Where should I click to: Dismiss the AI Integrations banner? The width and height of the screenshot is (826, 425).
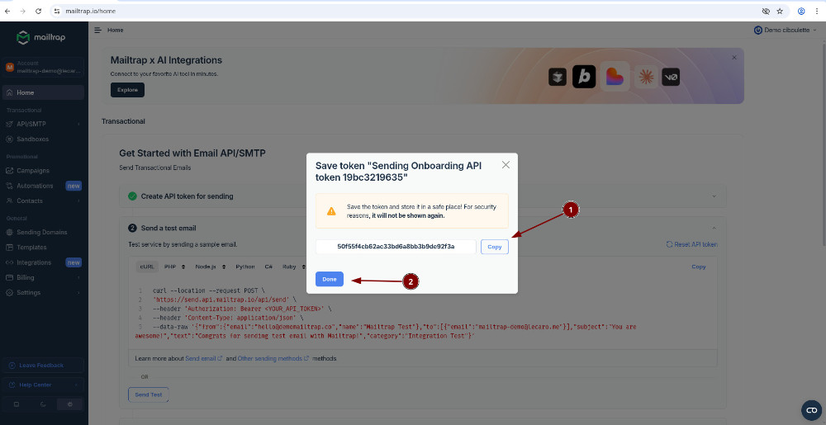pyautogui.click(x=733, y=58)
